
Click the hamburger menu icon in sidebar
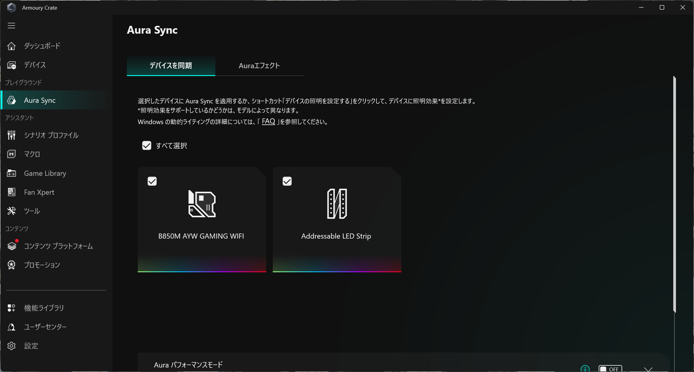click(x=11, y=26)
